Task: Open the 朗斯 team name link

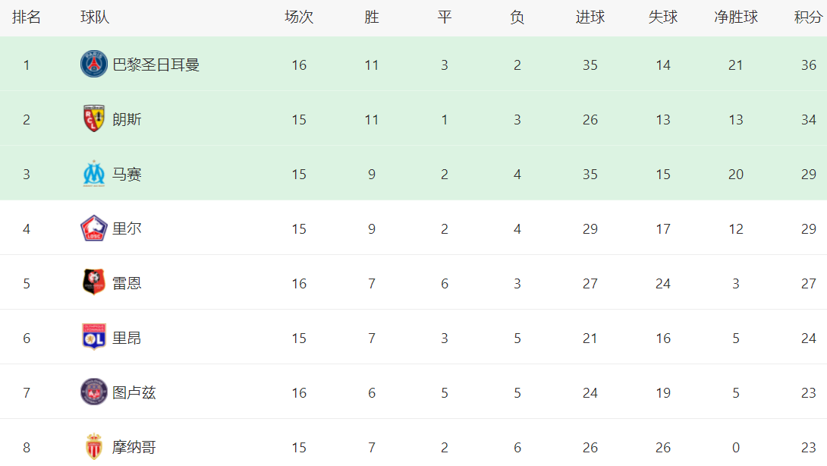Action: tap(127, 119)
